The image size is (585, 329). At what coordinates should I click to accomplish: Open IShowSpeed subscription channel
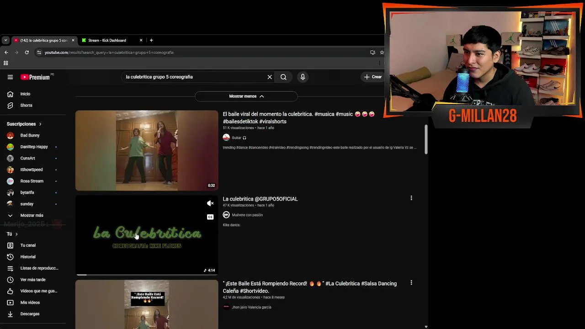32,170
